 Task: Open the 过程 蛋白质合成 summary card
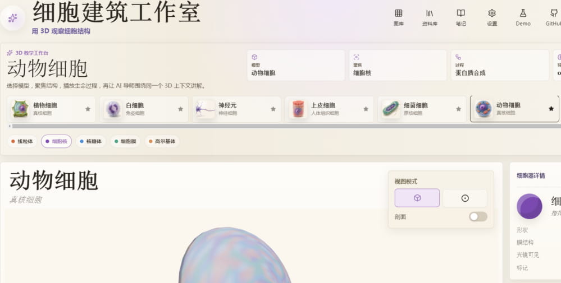[499, 65]
